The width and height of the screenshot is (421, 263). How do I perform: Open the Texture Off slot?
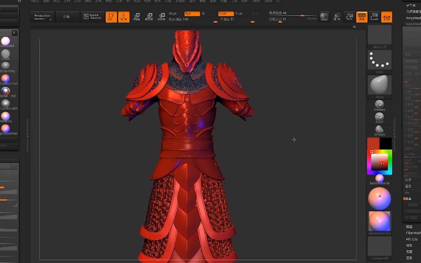(379, 248)
